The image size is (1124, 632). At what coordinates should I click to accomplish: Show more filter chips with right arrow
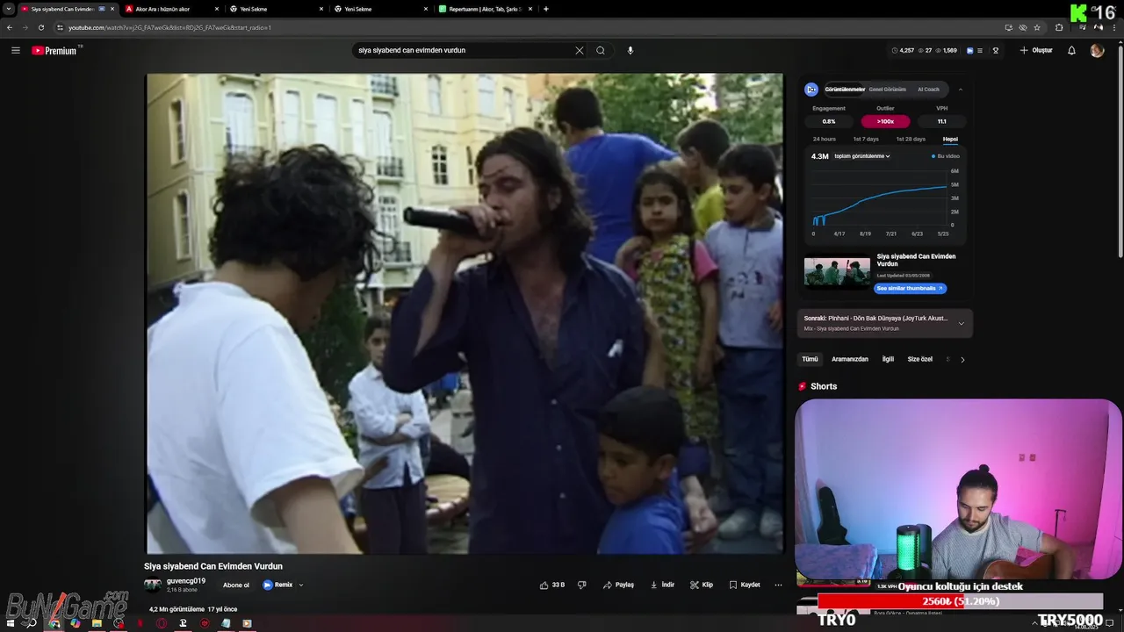pyautogui.click(x=962, y=359)
